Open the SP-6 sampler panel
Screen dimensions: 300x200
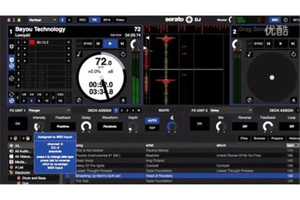tap(106, 20)
